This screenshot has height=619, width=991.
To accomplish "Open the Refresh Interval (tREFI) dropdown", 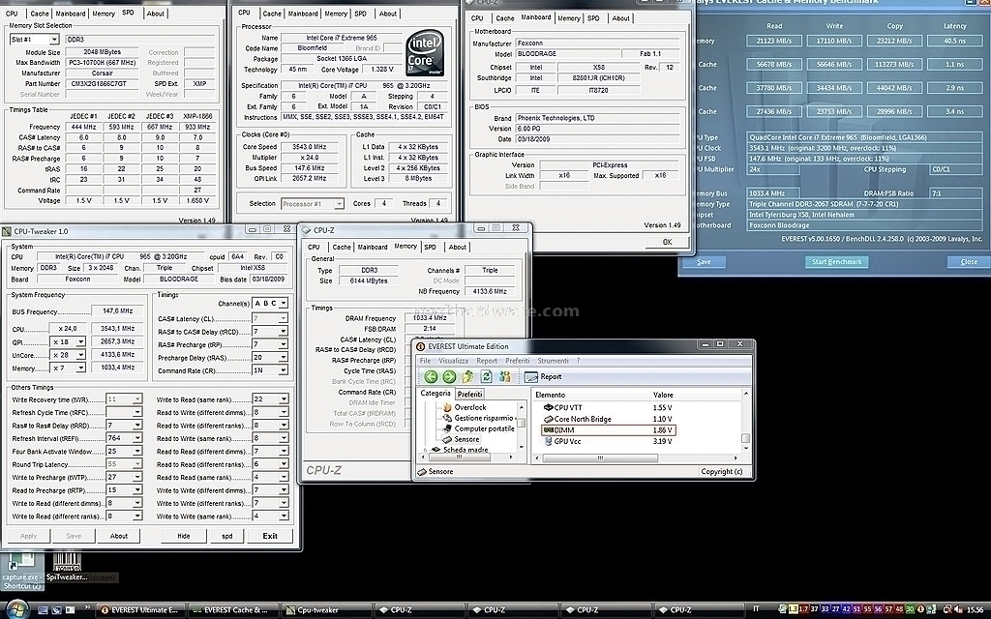I will point(137,438).
